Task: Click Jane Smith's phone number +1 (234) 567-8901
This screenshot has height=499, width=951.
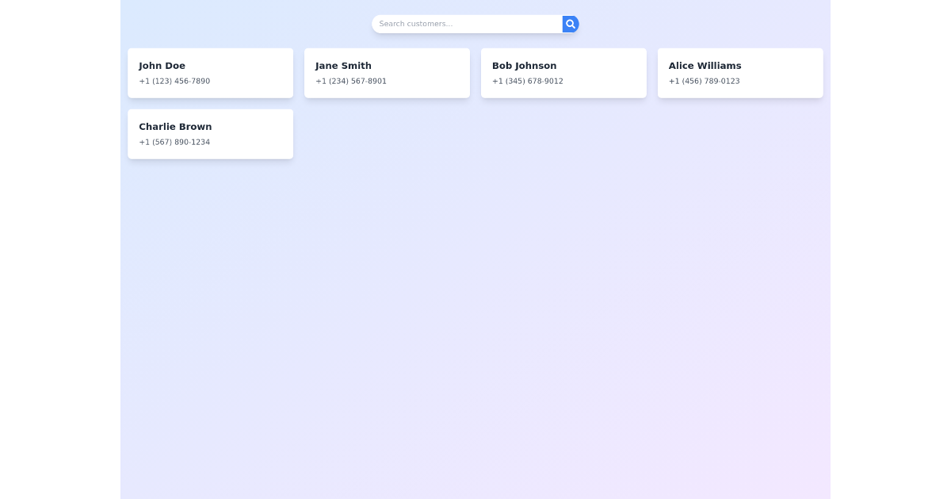Action: pos(351,81)
